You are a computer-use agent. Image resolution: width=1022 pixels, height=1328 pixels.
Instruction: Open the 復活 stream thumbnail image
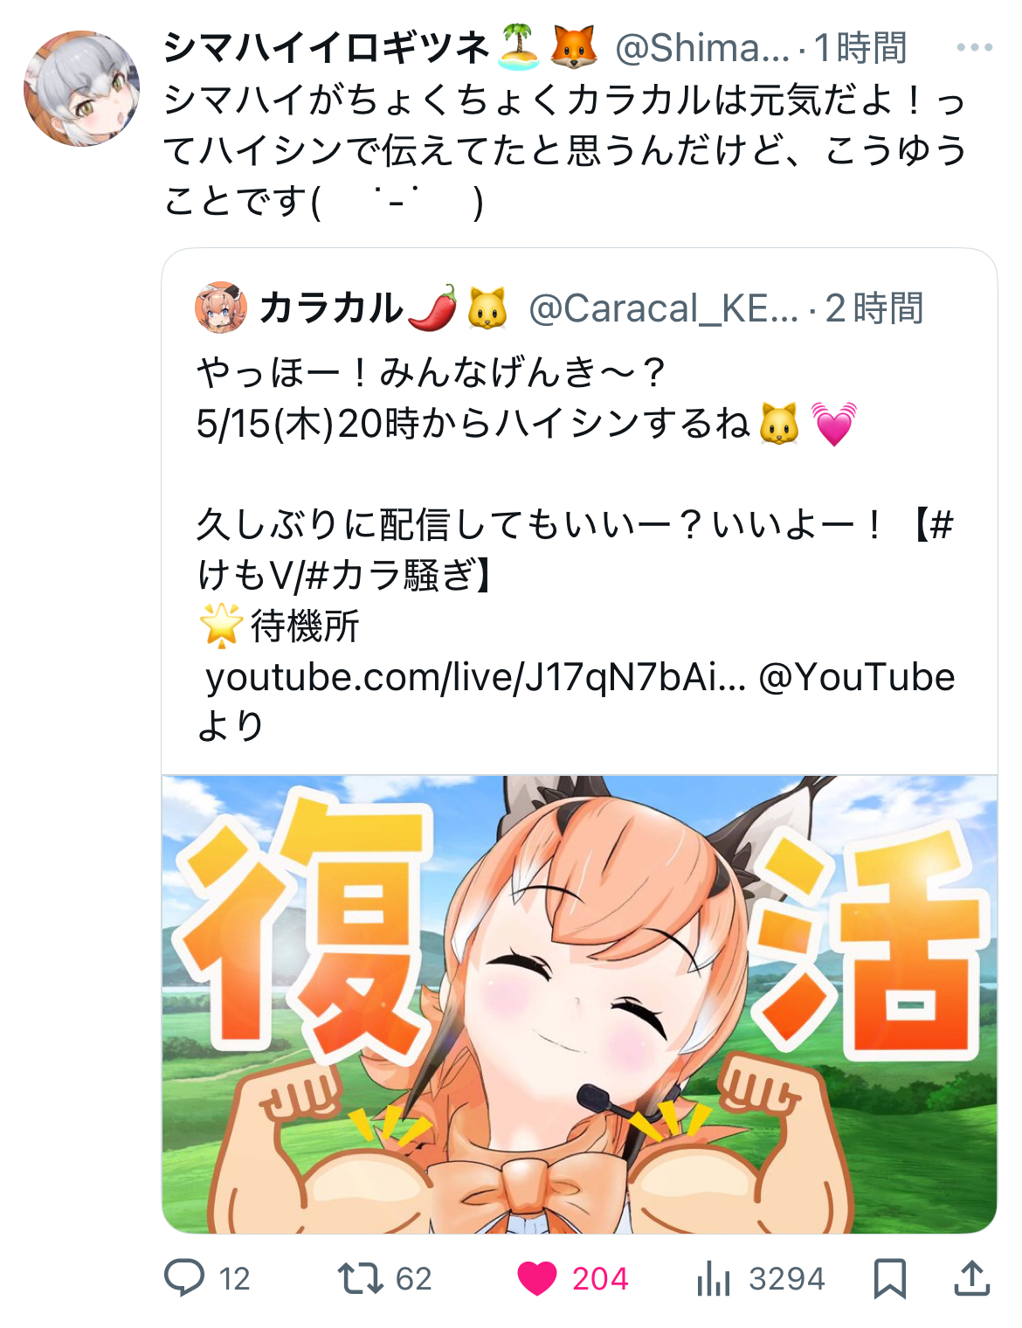[579, 1004]
